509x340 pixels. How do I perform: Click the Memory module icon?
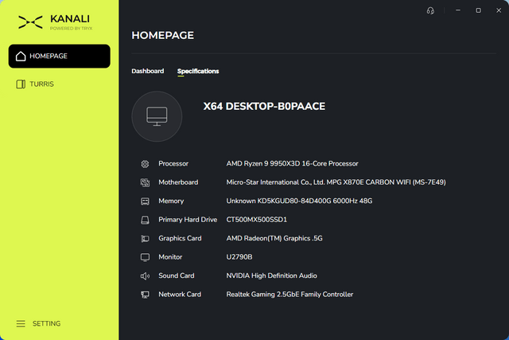tap(145, 201)
